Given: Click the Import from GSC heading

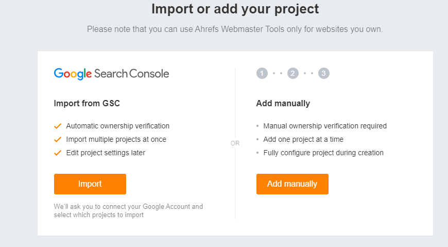Looking at the screenshot, I should click(87, 103).
